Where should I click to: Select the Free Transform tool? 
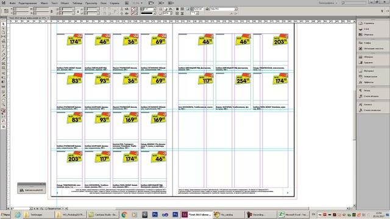click(3, 78)
